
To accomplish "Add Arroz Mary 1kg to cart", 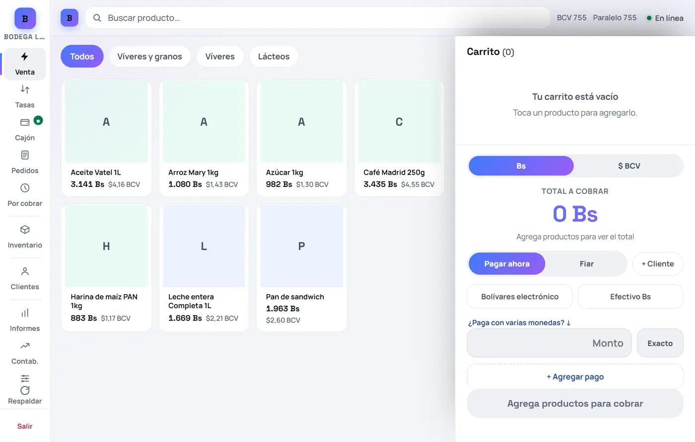I will click(204, 138).
